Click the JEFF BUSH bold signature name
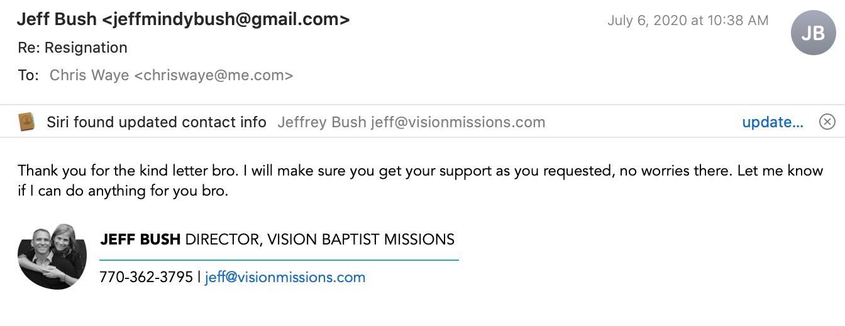845x326 pixels. 140,239
